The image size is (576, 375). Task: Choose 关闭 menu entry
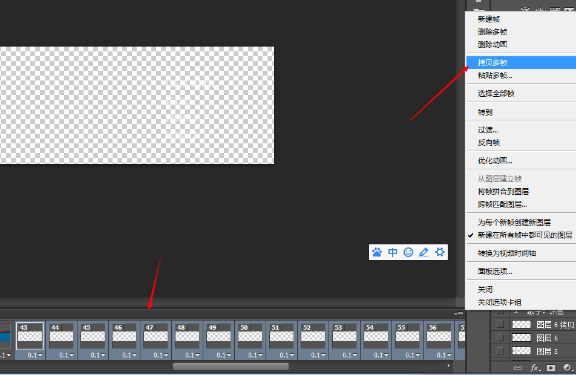click(522, 290)
